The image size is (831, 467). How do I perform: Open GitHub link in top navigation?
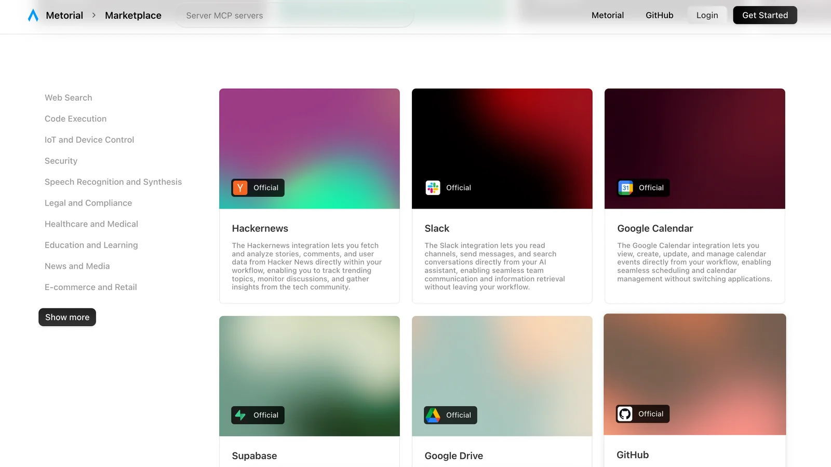pyautogui.click(x=659, y=16)
